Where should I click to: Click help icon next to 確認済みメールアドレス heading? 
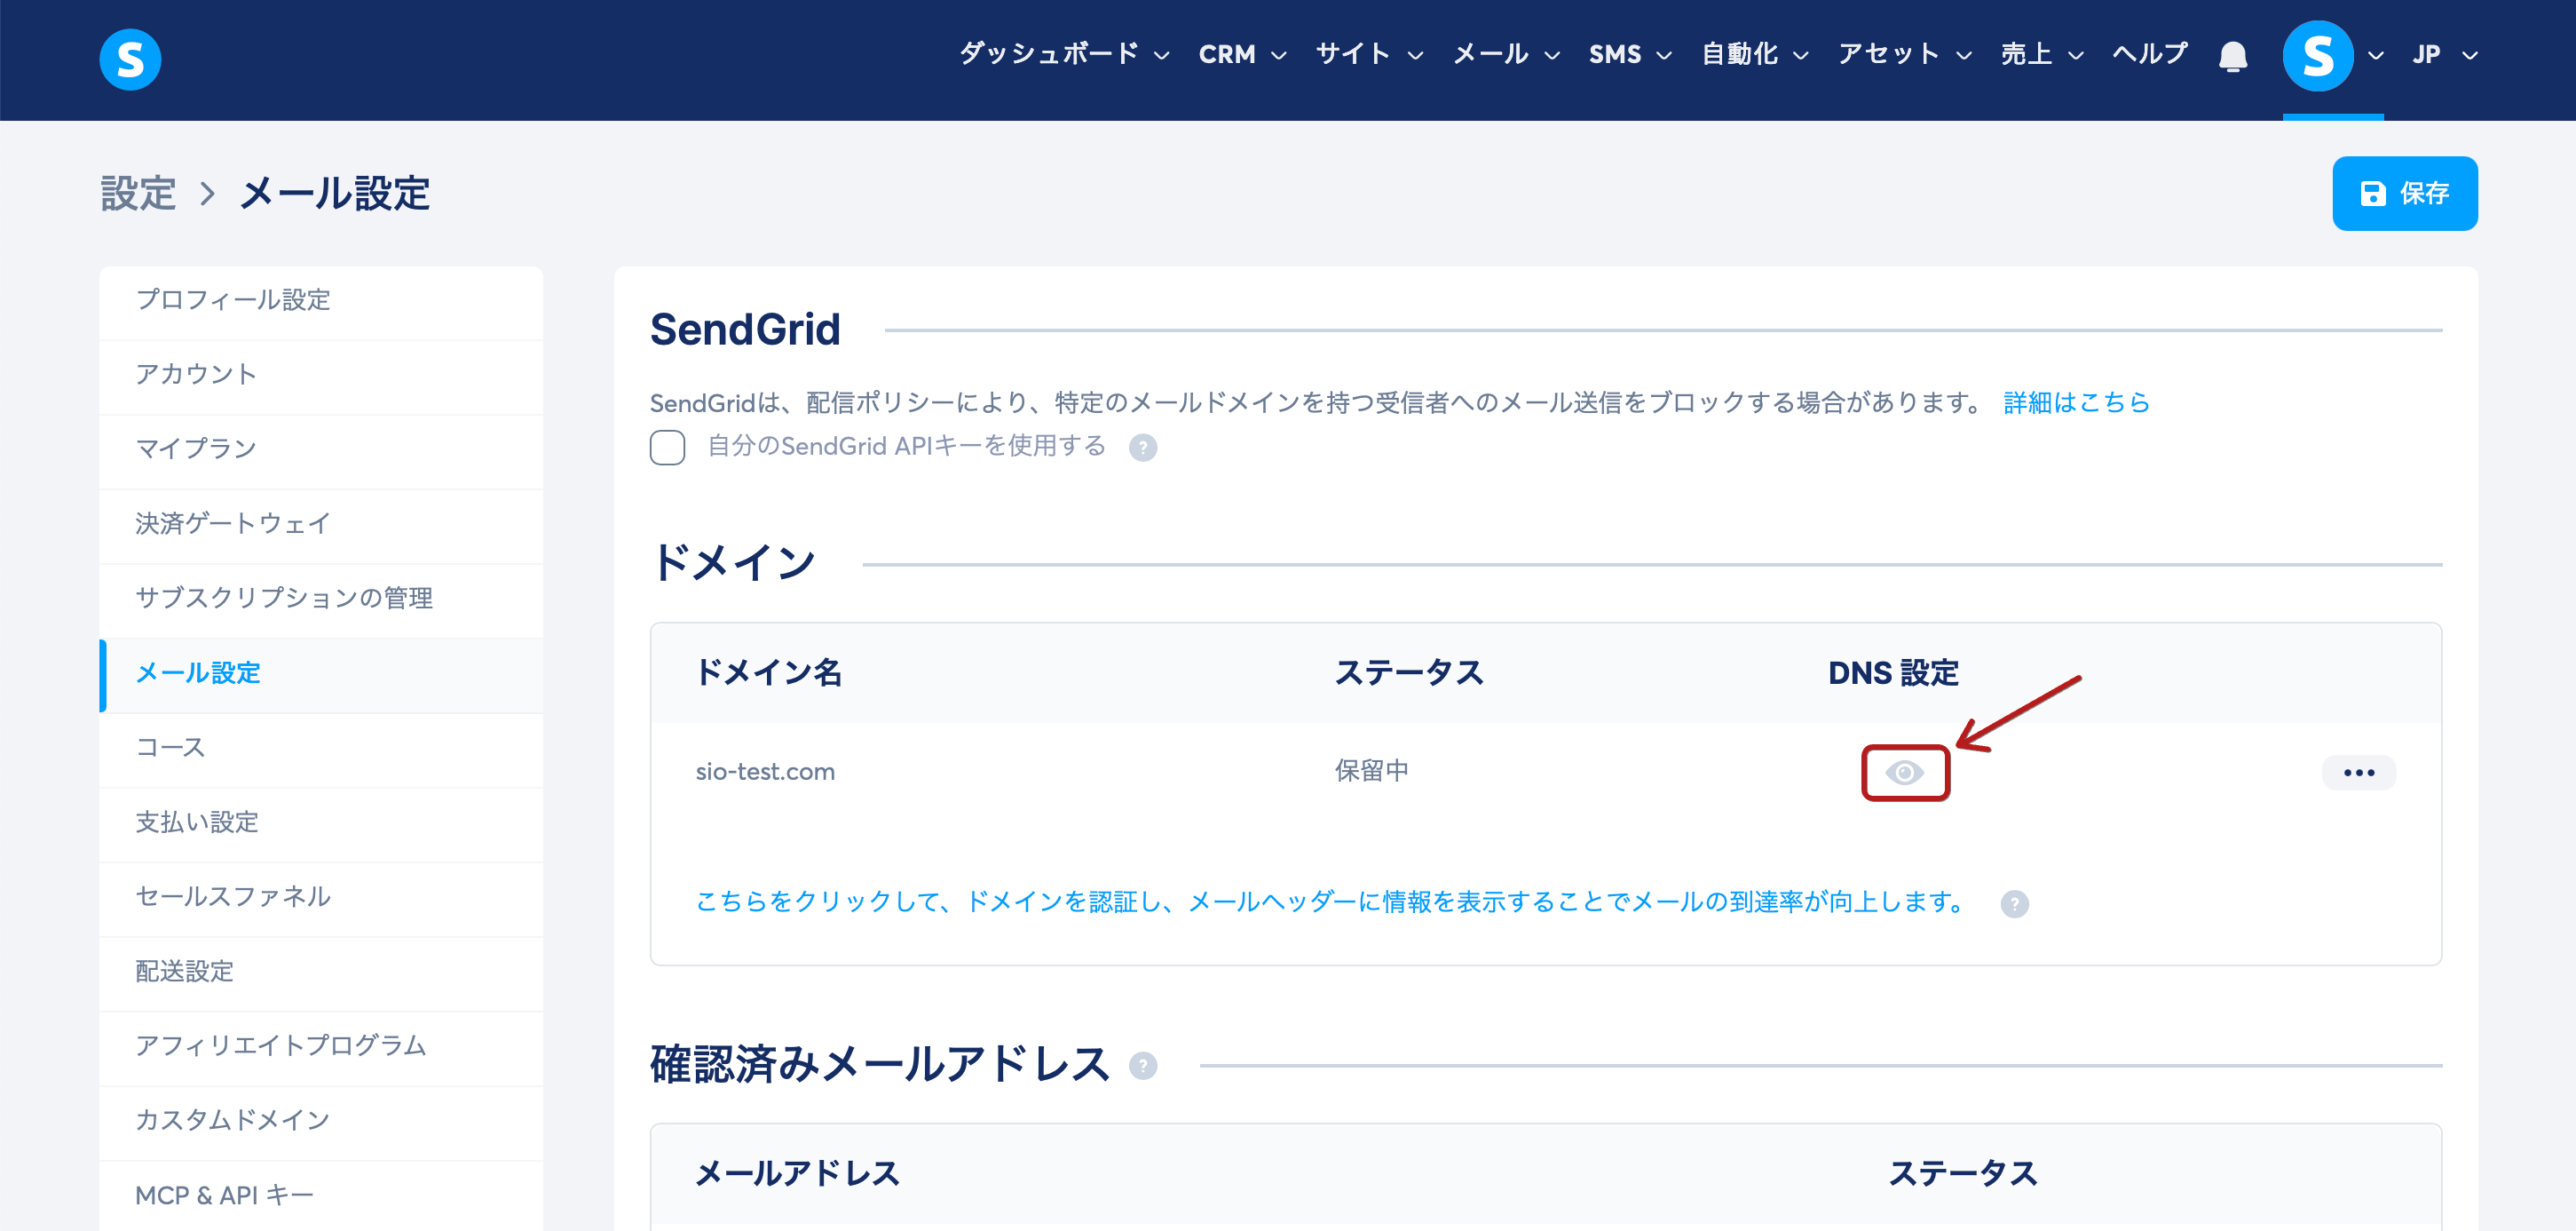[x=1142, y=1066]
